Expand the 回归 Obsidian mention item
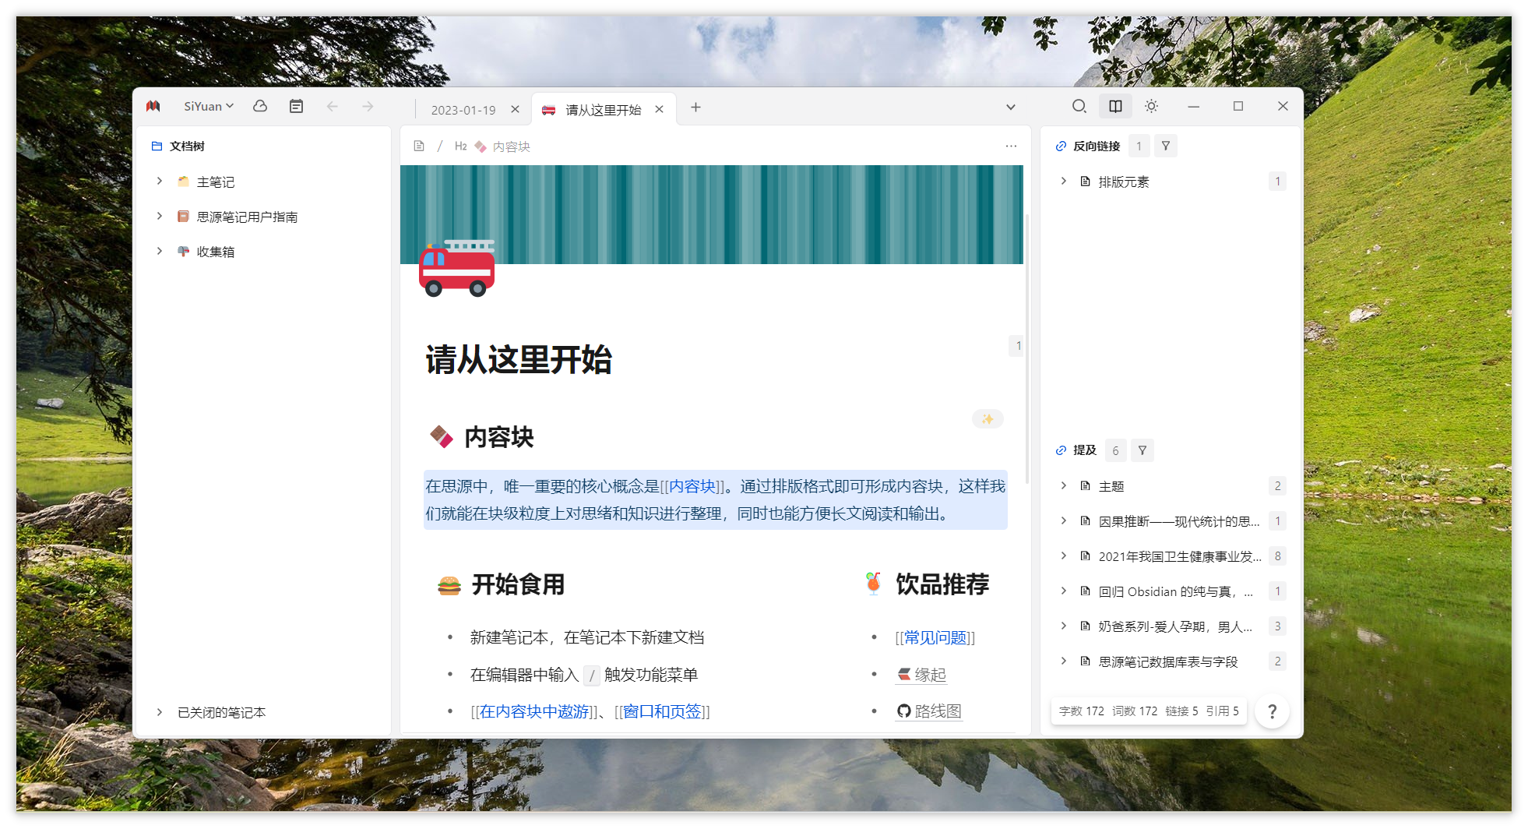The image size is (1528, 829). click(x=1064, y=591)
